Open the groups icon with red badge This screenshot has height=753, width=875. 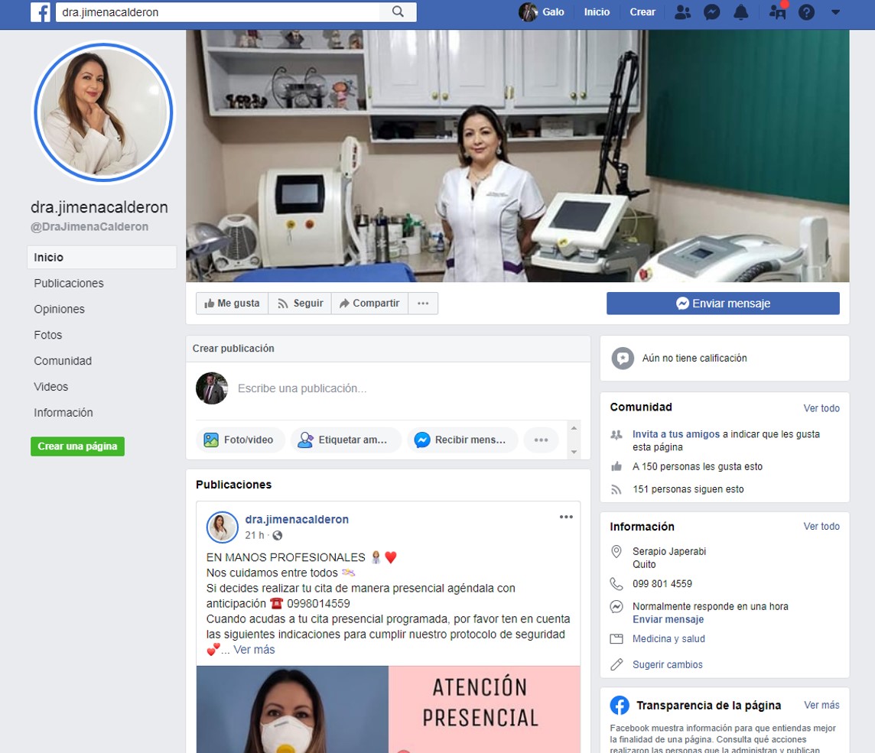tap(777, 11)
